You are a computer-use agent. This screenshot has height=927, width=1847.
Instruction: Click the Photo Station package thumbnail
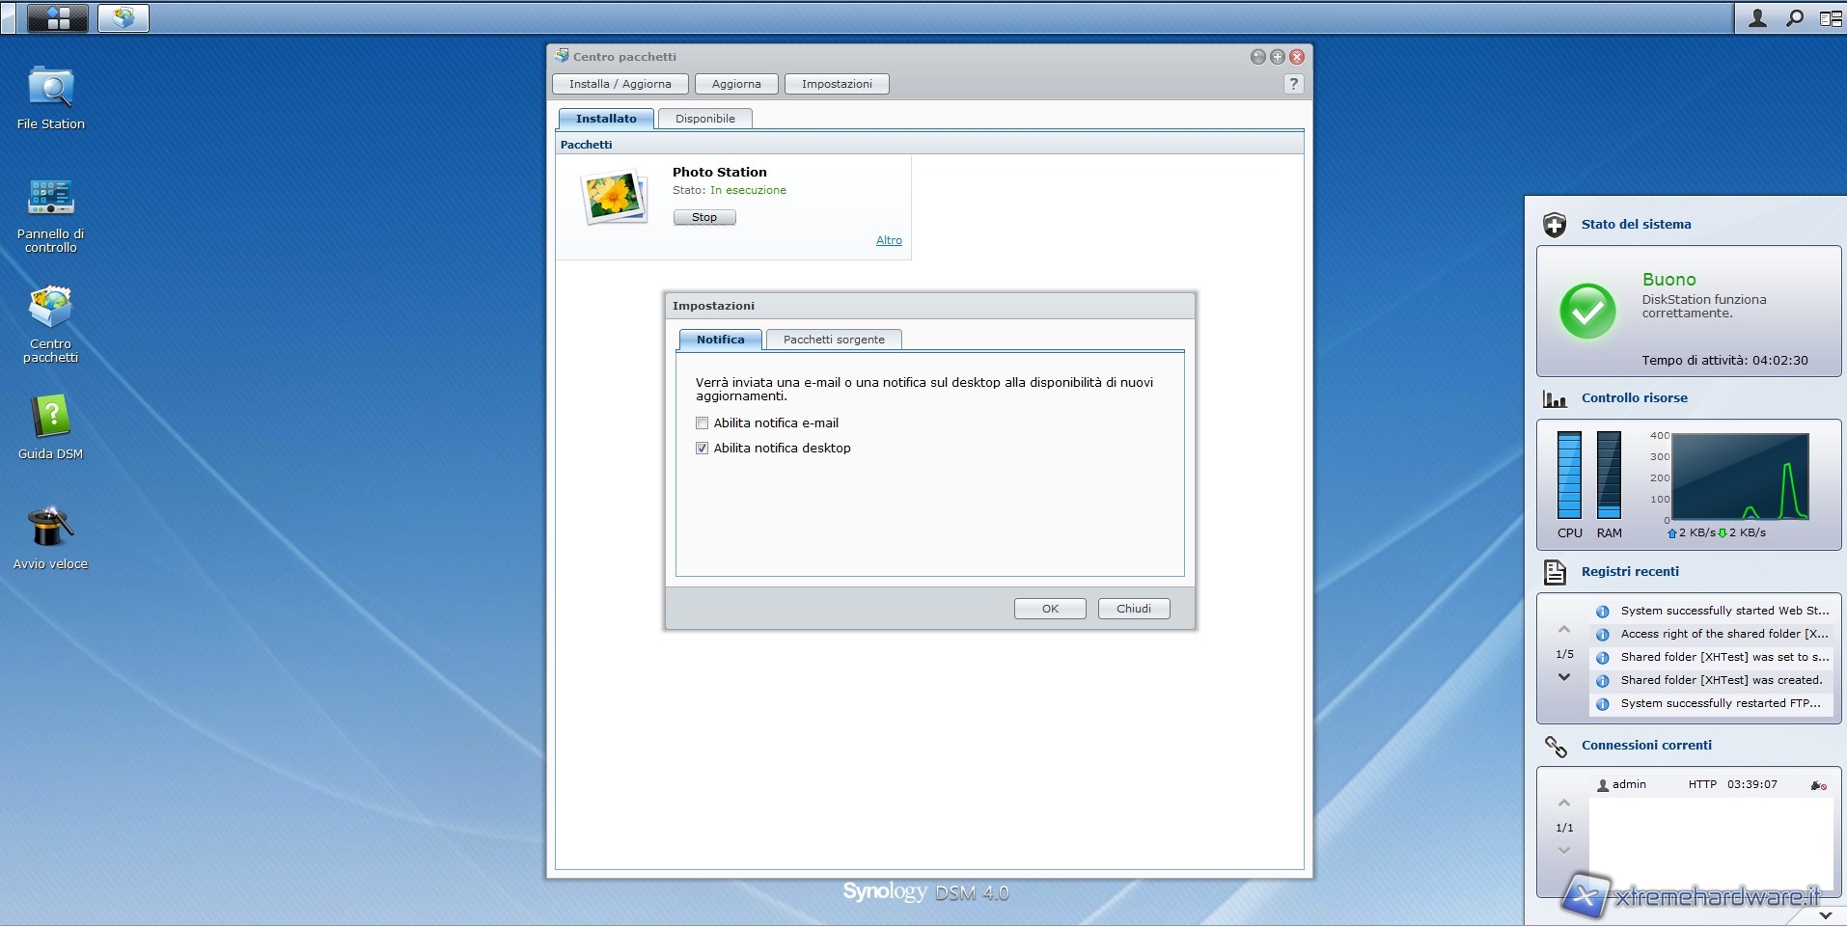[x=614, y=198]
